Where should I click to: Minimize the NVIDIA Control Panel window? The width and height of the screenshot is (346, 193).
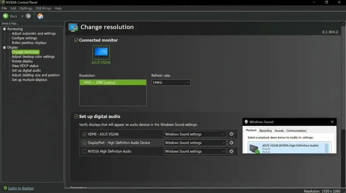(314, 2)
